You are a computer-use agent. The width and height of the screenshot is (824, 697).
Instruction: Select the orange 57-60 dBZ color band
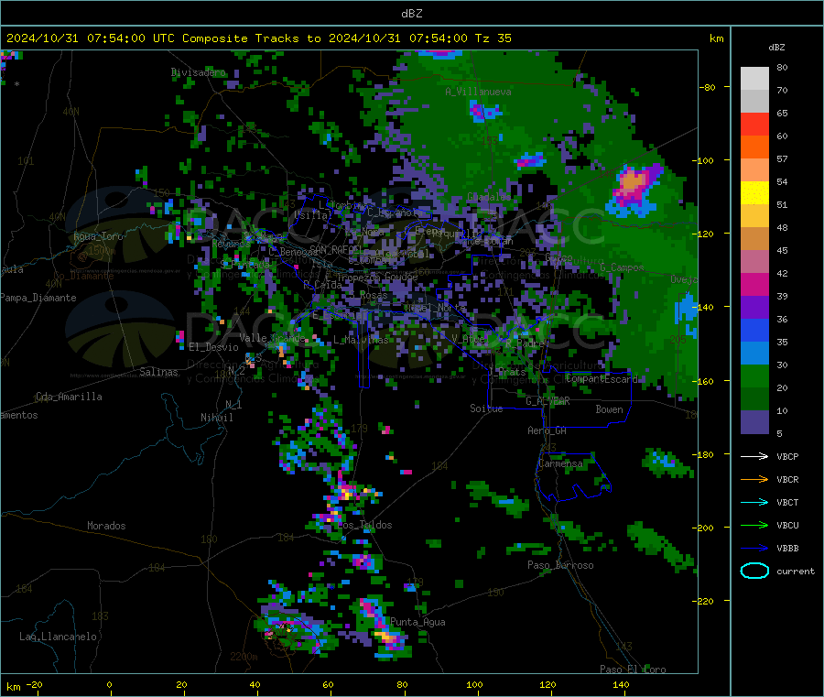coord(754,147)
